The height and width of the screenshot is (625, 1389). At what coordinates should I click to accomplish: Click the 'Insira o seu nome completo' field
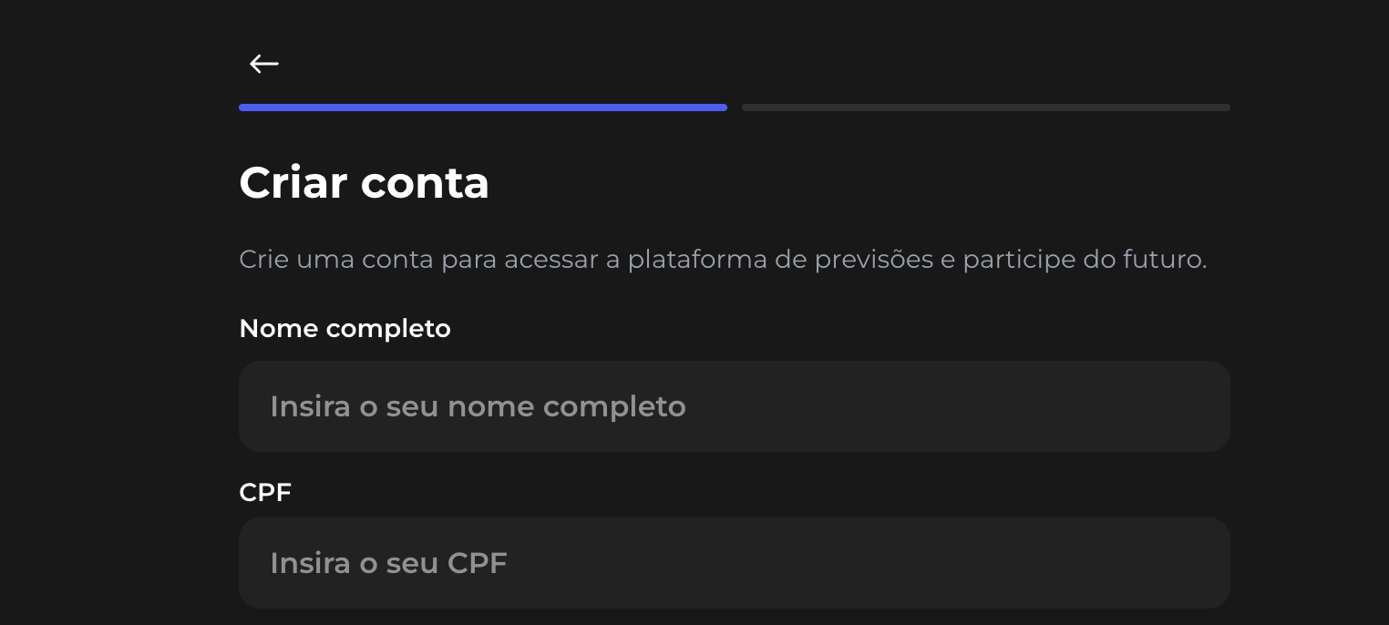(735, 406)
